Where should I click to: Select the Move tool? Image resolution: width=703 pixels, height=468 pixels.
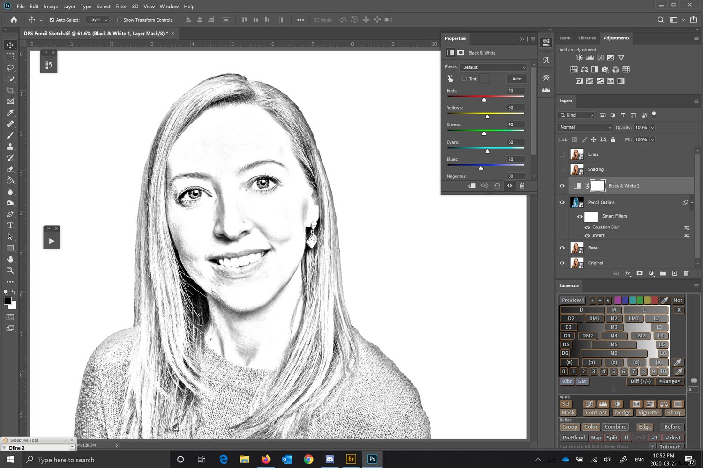pyautogui.click(x=10, y=45)
